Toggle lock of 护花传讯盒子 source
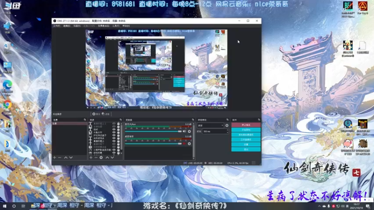Viewport: 374px width, 210px height. tap(118, 135)
